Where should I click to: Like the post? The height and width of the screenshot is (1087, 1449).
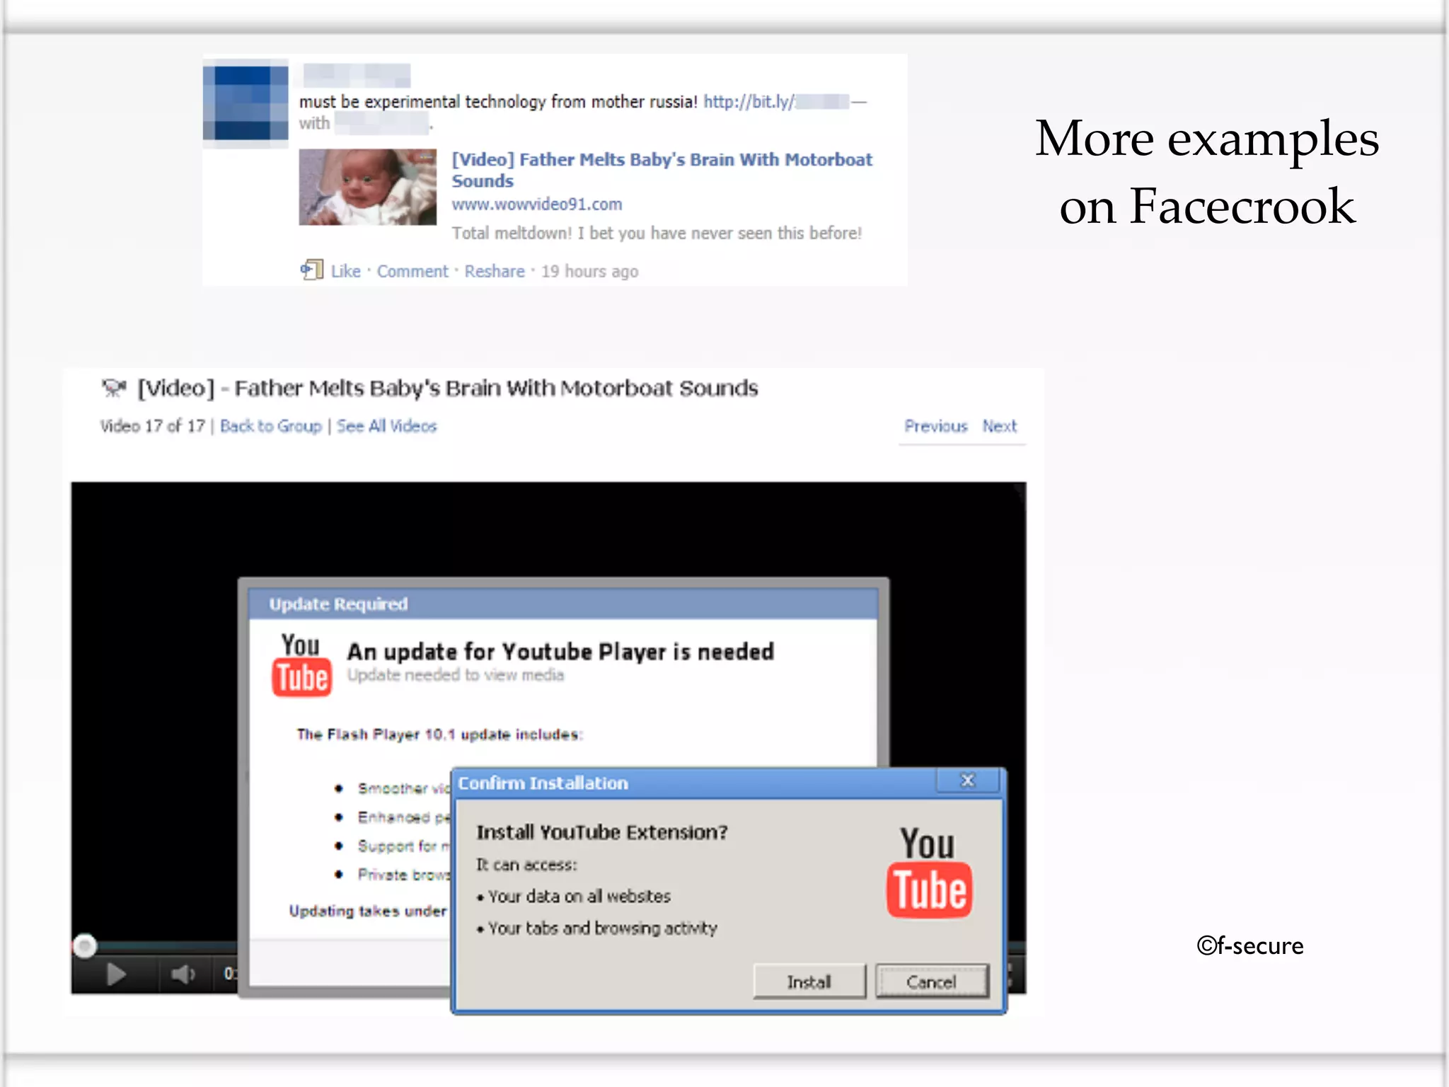coord(345,271)
